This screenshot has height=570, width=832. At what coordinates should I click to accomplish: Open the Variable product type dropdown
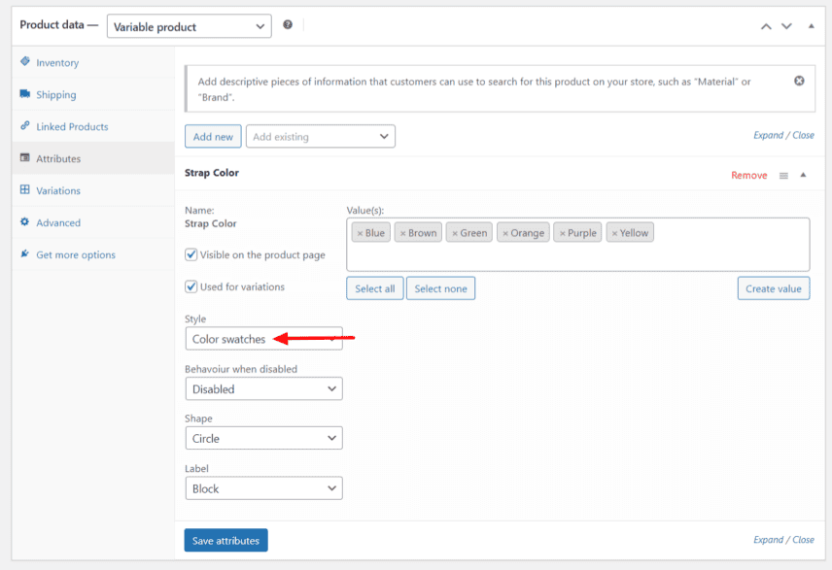pyautogui.click(x=188, y=26)
